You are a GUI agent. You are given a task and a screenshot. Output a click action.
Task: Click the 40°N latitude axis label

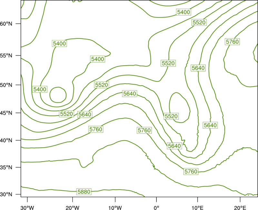click(x=6, y=140)
